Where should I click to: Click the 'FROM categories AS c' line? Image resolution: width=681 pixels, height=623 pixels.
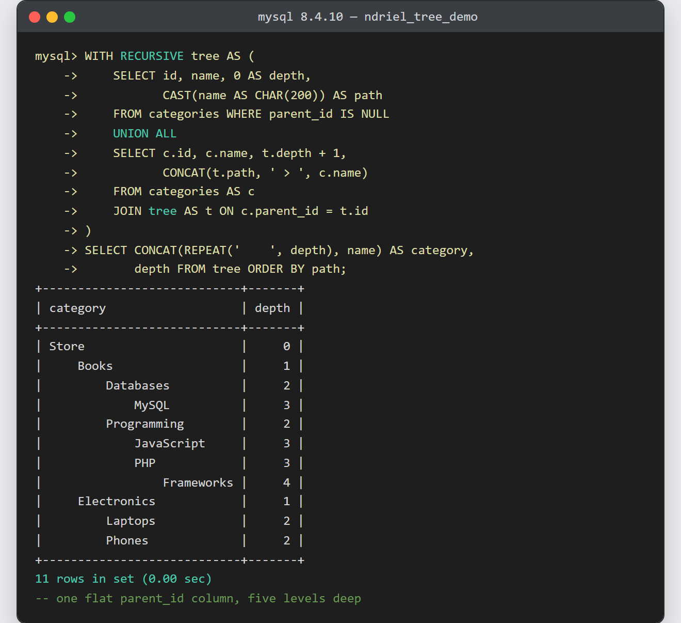click(x=184, y=192)
